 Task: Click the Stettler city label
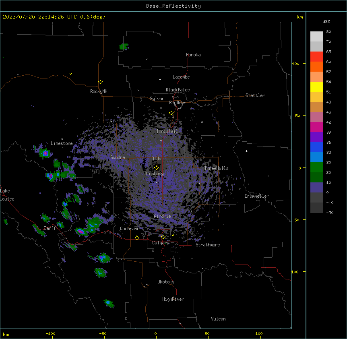tap(255, 95)
